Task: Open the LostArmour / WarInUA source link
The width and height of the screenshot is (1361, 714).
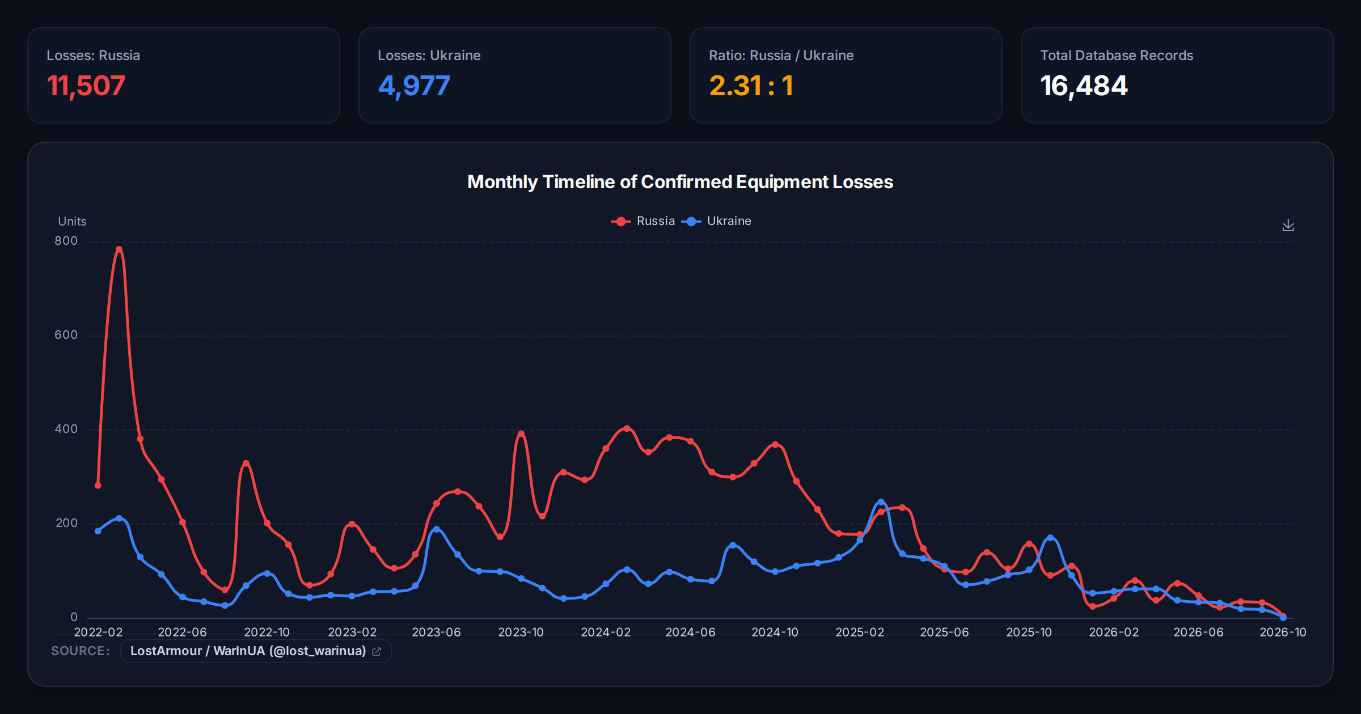Action: coord(256,651)
